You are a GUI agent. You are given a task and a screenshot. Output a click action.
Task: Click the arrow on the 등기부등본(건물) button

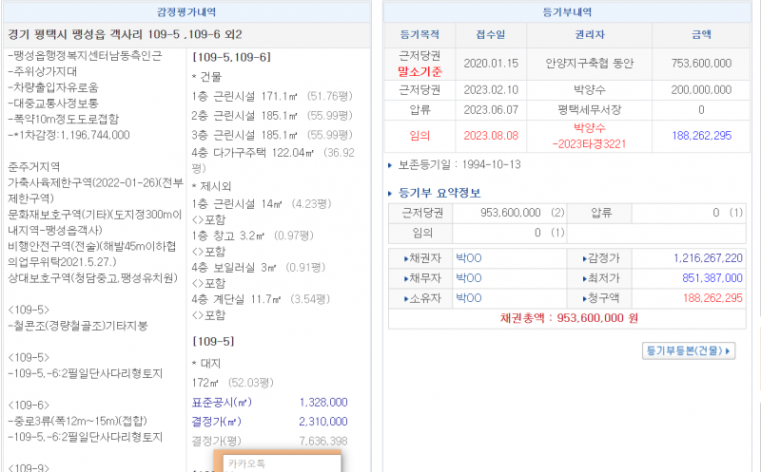[x=729, y=350]
